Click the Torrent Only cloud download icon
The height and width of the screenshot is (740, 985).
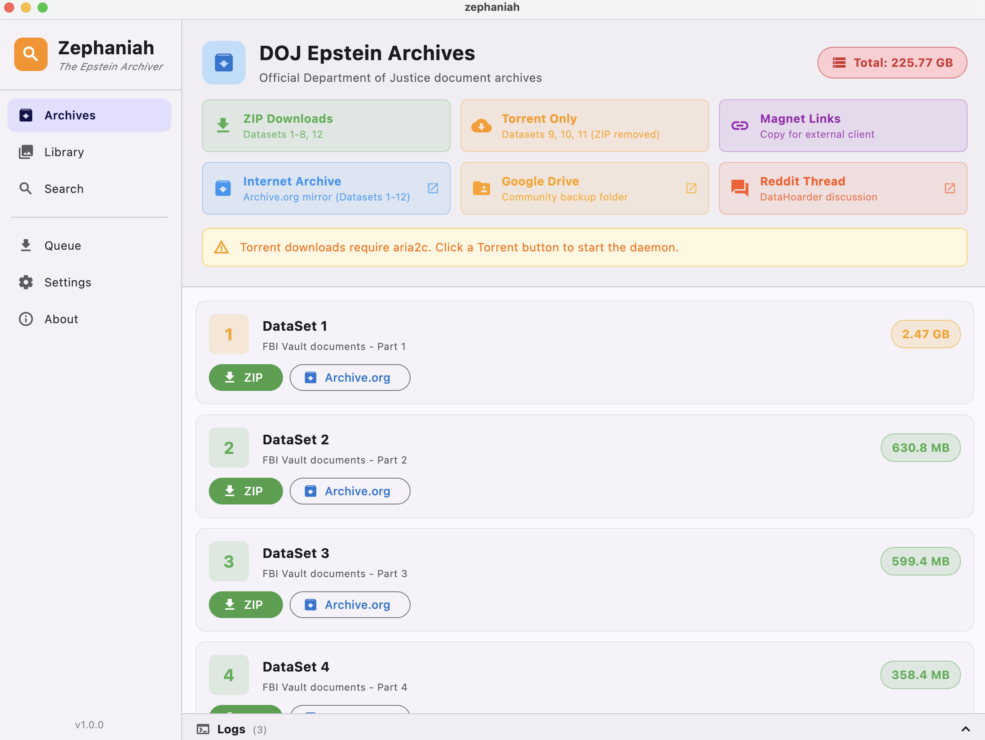point(481,126)
